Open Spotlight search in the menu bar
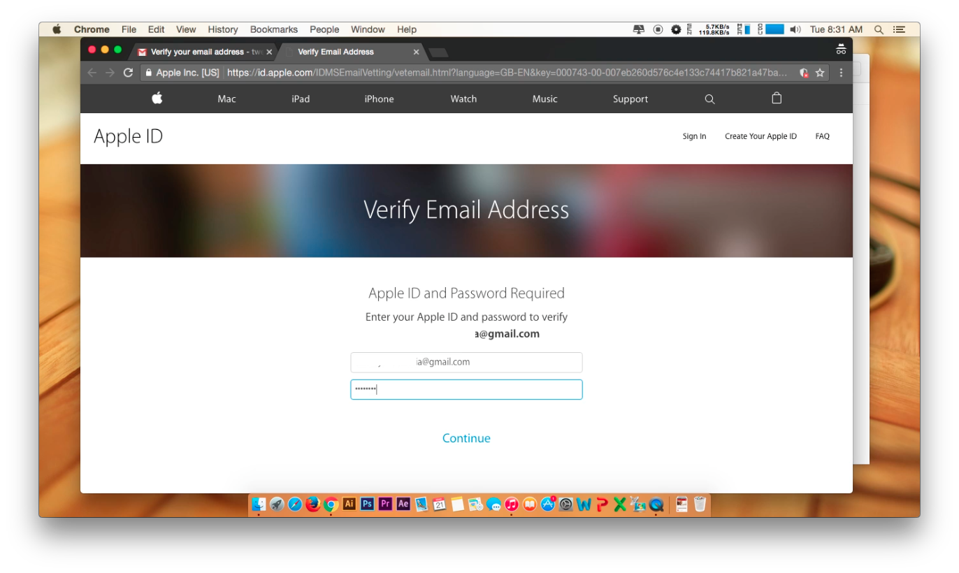This screenshot has height=573, width=959. pyautogui.click(x=879, y=29)
